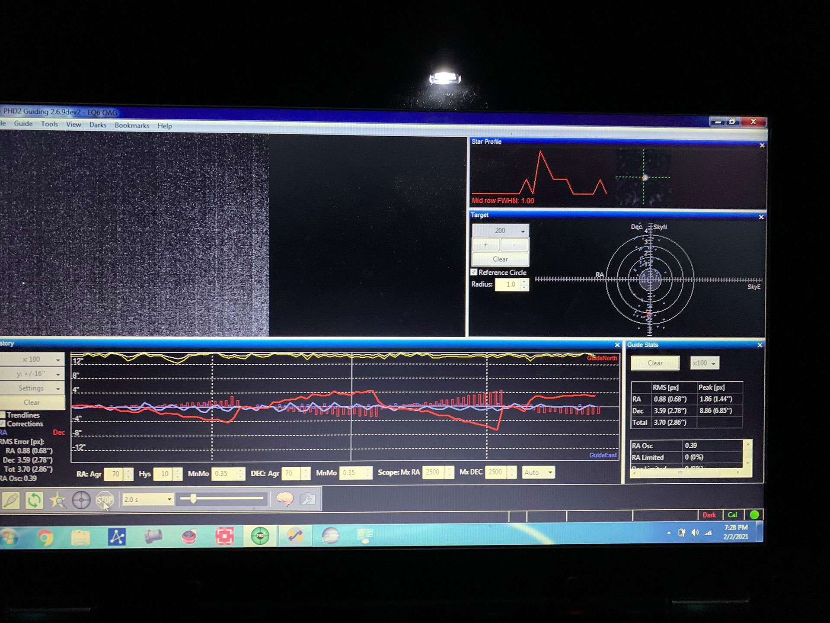Step the RA Agr spinner arrows
This screenshot has height=623, width=830.
(128, 474)
